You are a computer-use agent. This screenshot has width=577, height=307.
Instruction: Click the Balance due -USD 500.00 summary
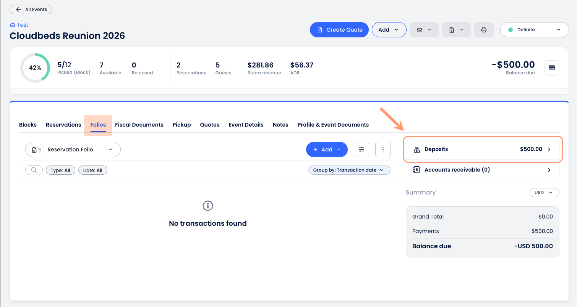(483, 246)
